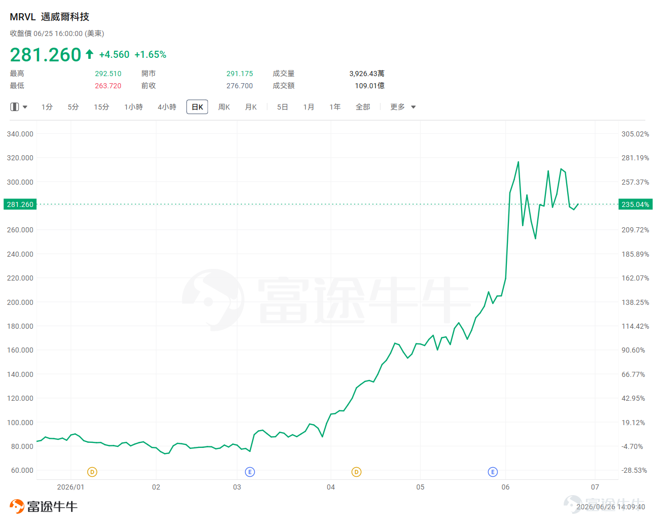Click the 富途牛牛 logo at bottom left

point(44,506)
